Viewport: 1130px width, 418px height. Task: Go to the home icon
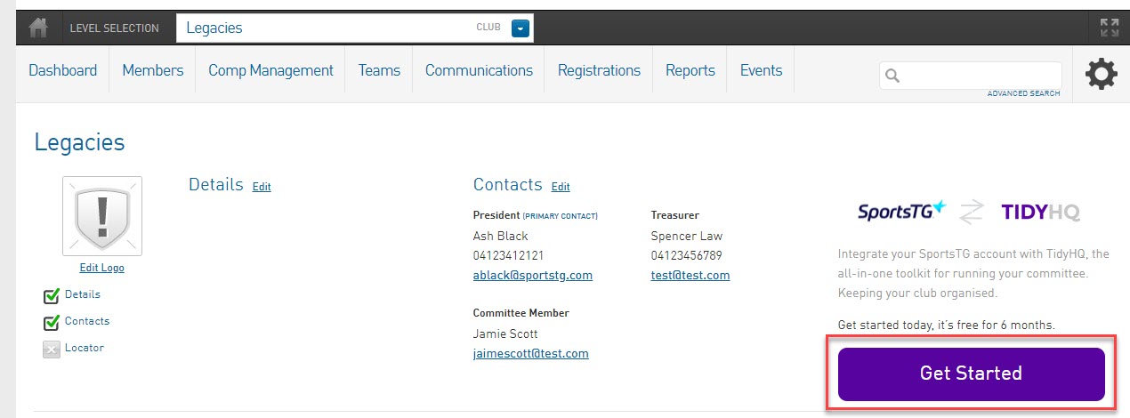38,28
